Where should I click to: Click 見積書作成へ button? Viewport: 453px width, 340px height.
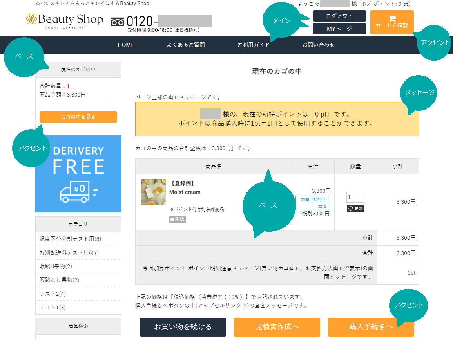277,327
